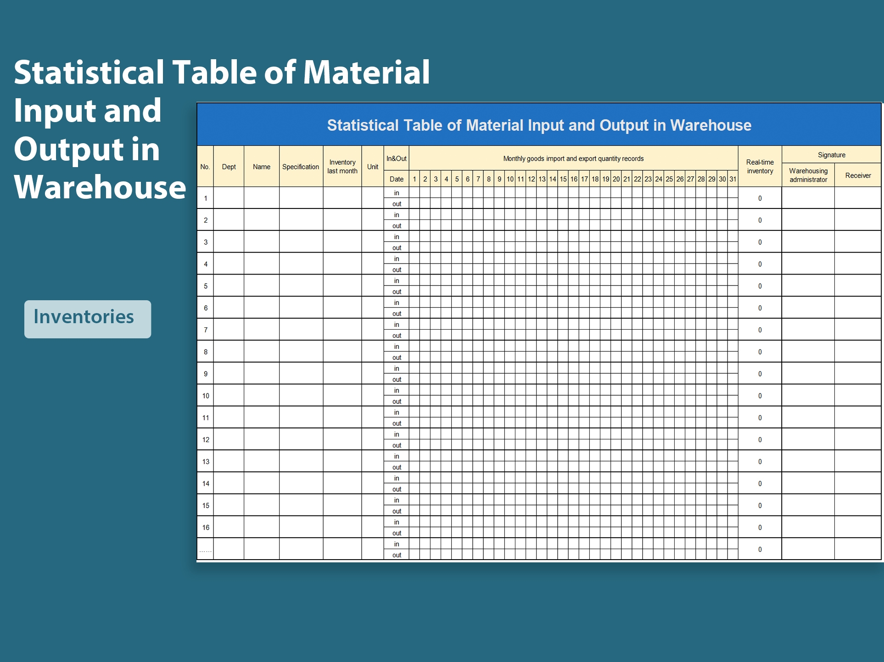Select the Dept column header
The width and height of the screenshot is (884, 662).
[229, 167]
